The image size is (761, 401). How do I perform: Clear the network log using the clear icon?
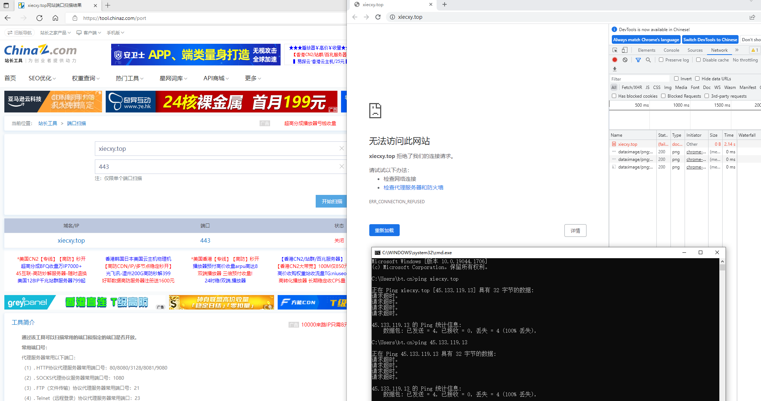click(x=625, y=60)
